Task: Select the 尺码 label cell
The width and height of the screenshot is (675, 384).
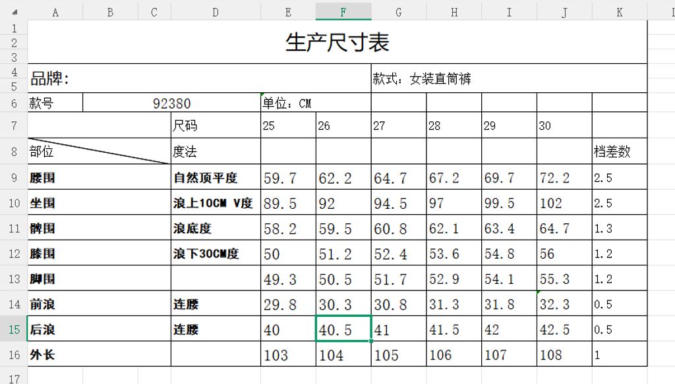Action: [216, 126]
